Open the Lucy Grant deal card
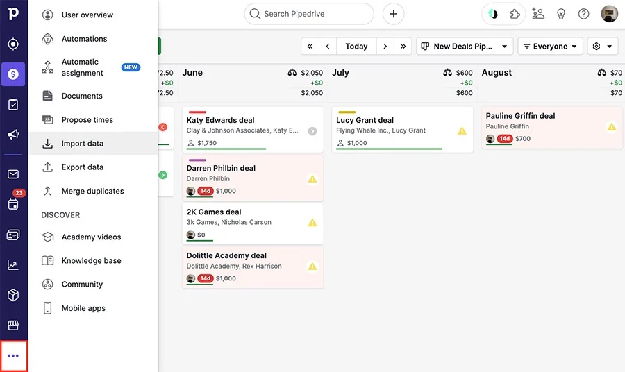The image size is (625, 372). [x=402, y=130]
